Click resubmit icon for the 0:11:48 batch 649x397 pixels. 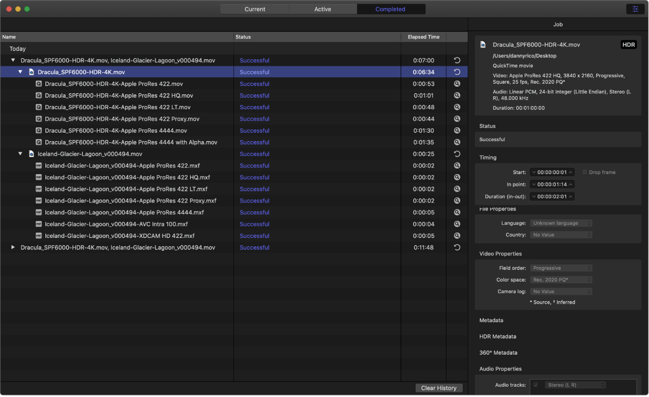click(x=457, y=248)
